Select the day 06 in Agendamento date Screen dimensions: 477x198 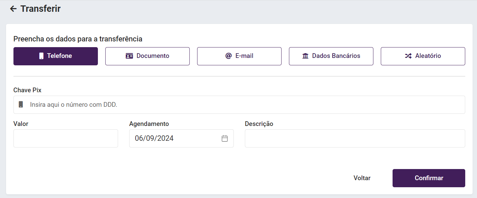(x=139, y=138)
